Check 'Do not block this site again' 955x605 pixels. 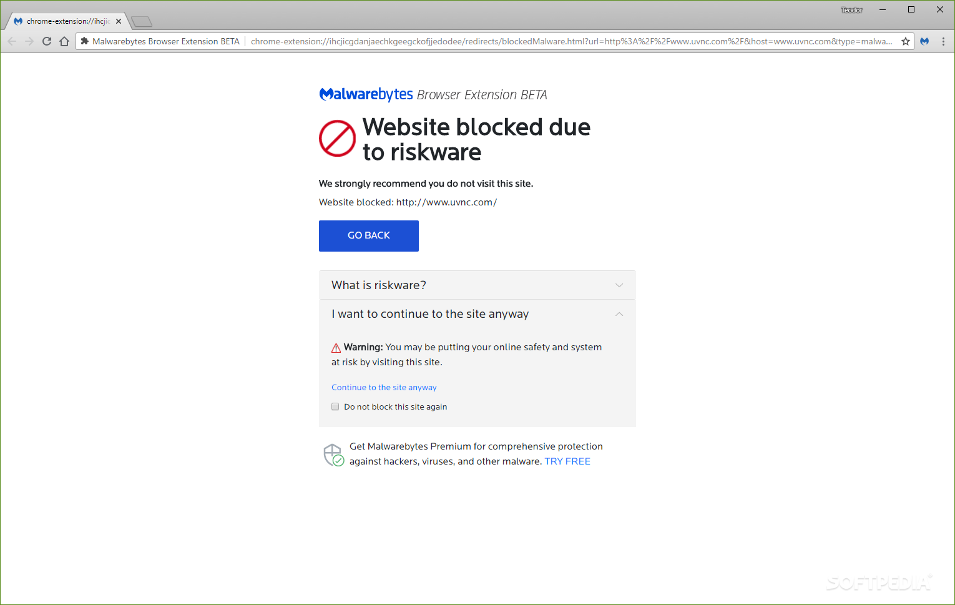coord(335,406)
